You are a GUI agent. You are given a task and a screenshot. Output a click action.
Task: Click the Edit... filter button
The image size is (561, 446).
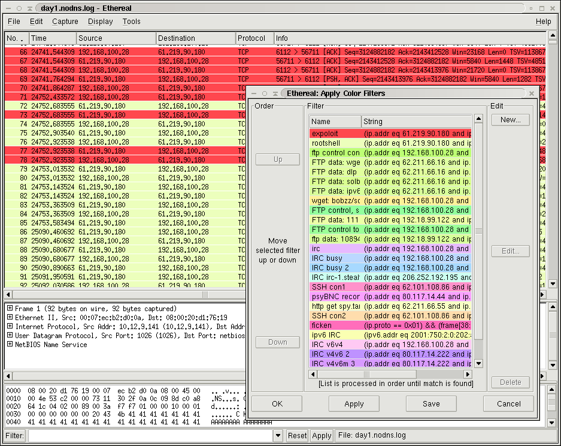tap(511, 251)
